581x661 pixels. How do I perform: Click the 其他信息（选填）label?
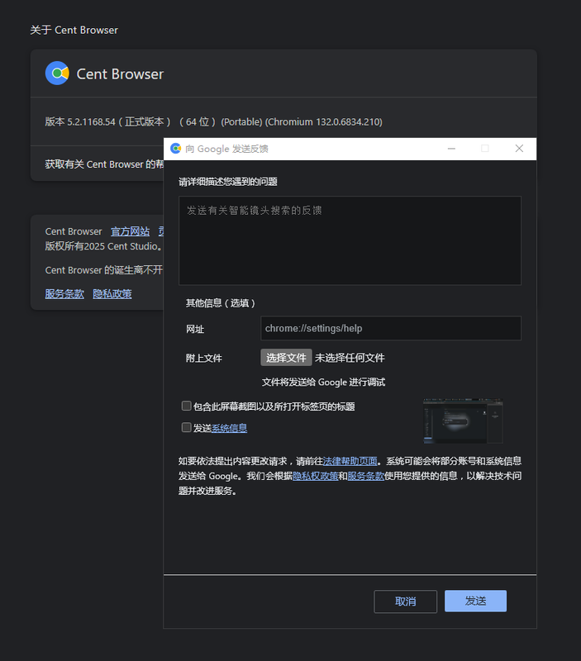(221, 303)
